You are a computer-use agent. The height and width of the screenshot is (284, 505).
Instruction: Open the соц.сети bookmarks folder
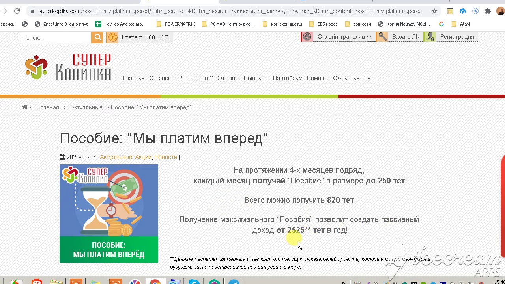[x=358, y=24]
